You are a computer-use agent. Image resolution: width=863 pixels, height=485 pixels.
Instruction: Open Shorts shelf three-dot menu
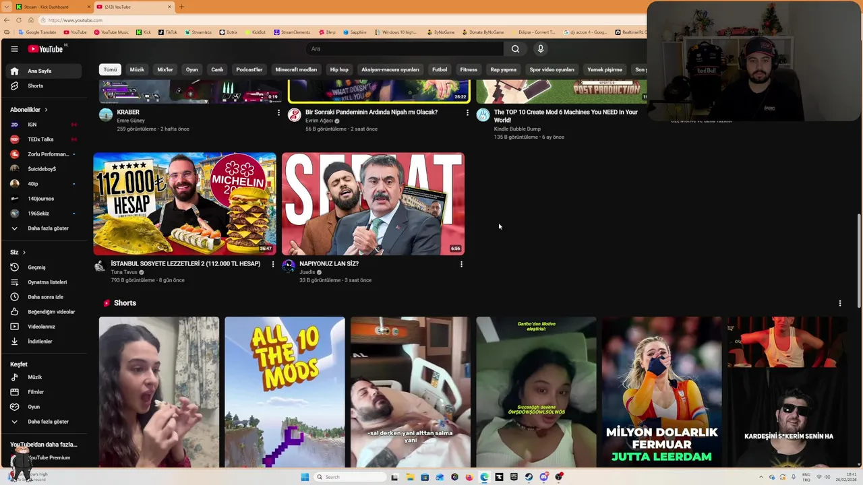coord(840,303)
